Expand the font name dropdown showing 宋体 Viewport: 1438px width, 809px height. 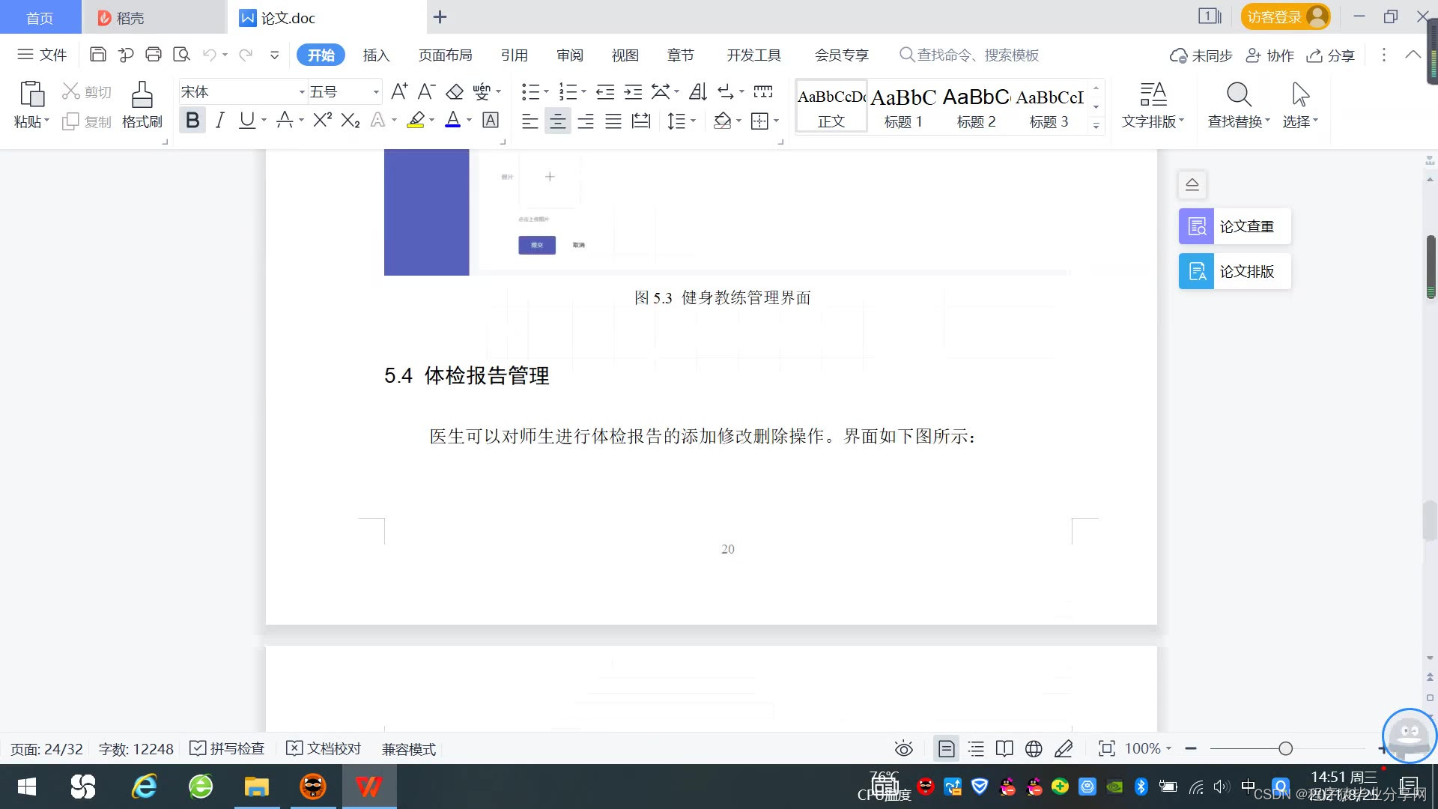[302, 92]
